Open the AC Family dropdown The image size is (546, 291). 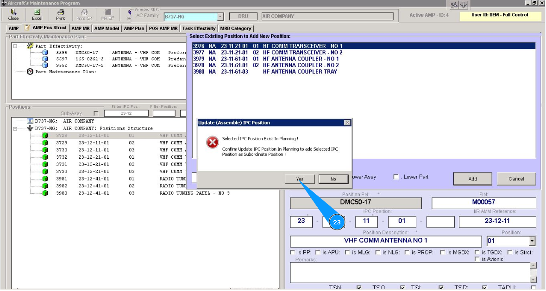[220, 17]
